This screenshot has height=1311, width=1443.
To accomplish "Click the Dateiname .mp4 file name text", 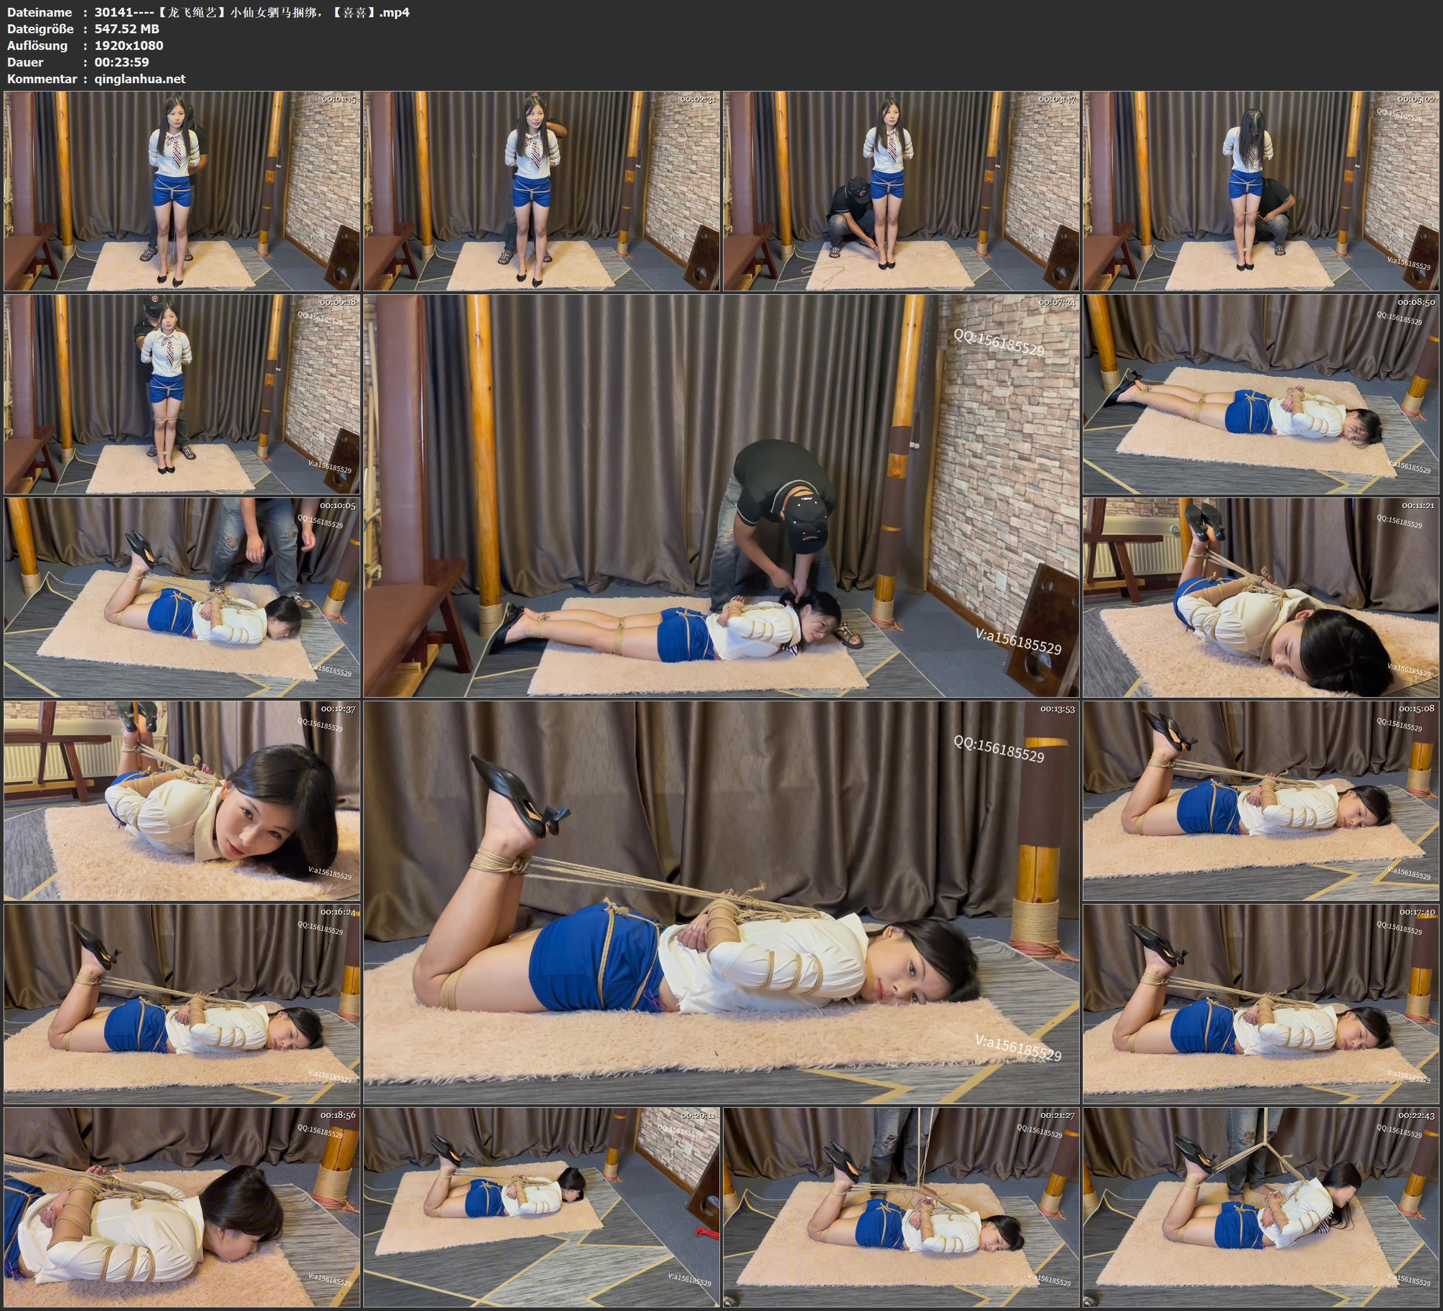I will pyautogui.click(x=252, y=12).
